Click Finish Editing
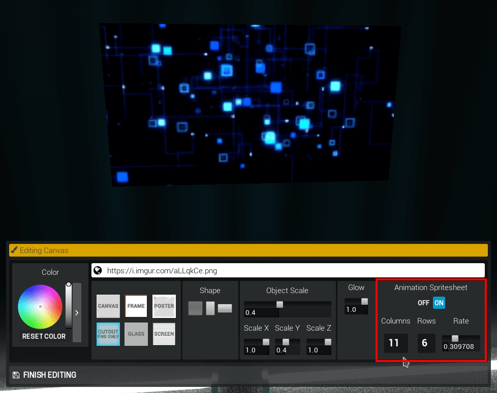Image resolution: width=497 pixels, height=393 pixels. click(x=50, y=375)
